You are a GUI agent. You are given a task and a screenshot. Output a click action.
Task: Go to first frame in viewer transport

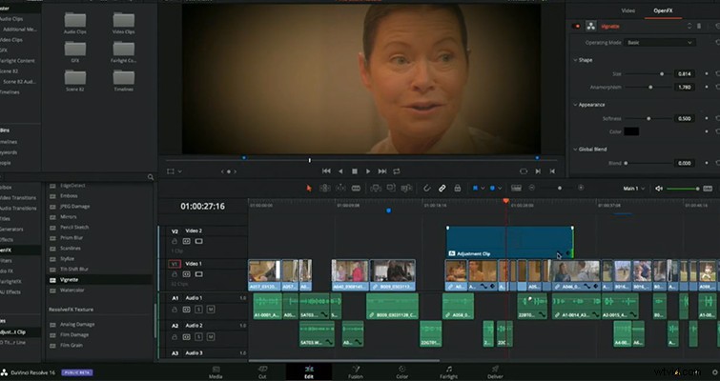pyautogui.click(x=326, y=171)
